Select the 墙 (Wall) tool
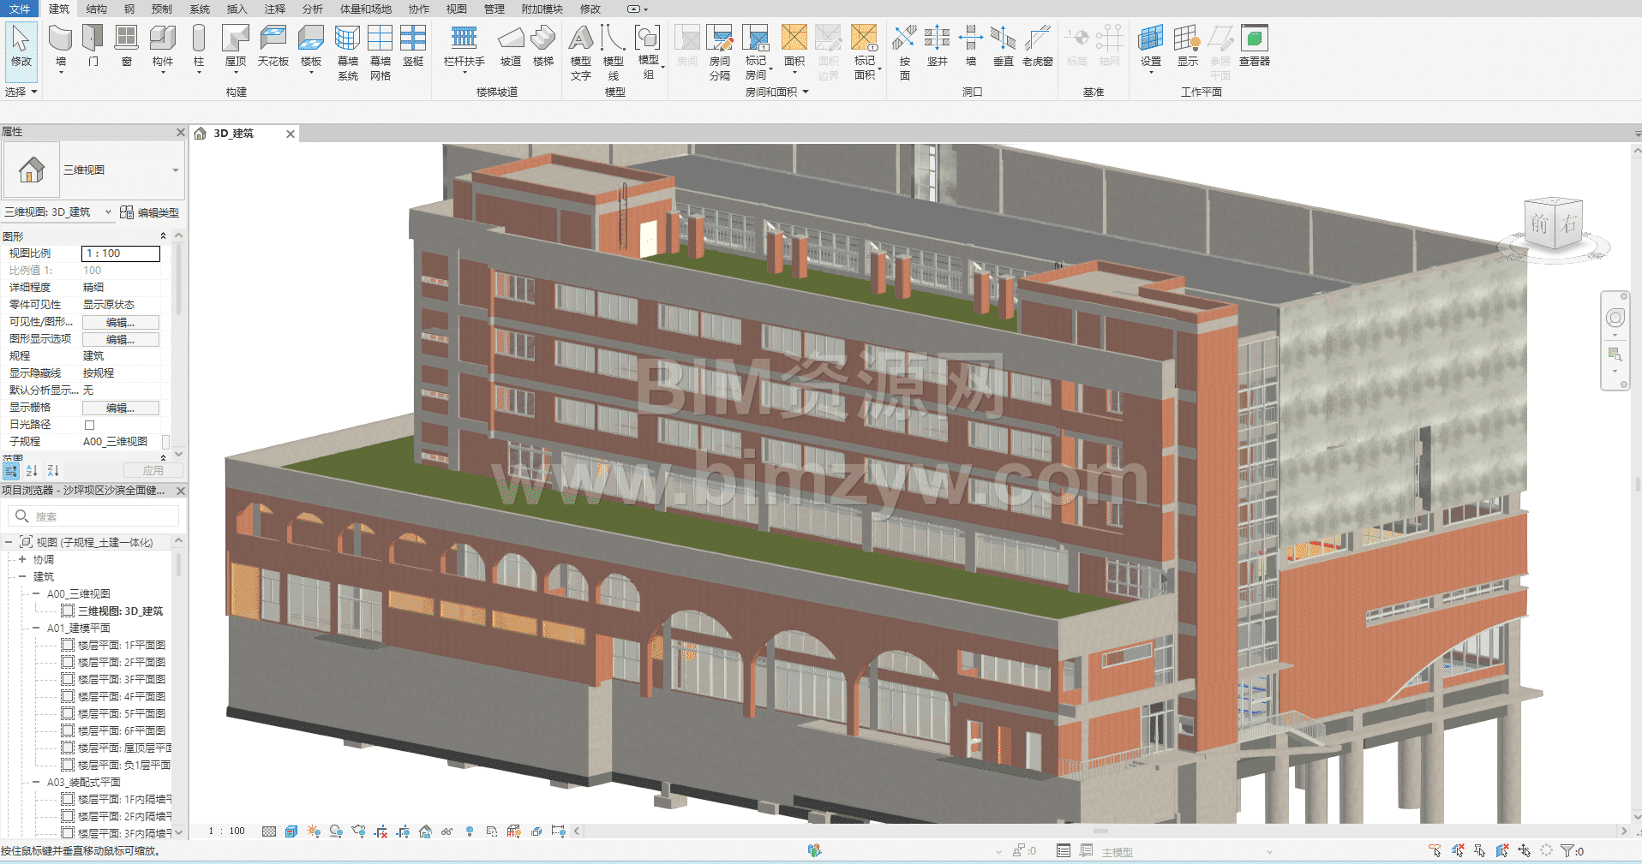Image resolution: width=1642 pixels, height=864 pixels. pyautogui.click(x=60, y=47)
